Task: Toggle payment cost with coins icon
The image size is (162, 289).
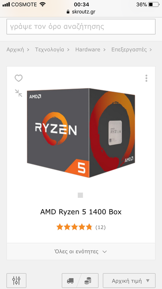Action: point(88,281)
